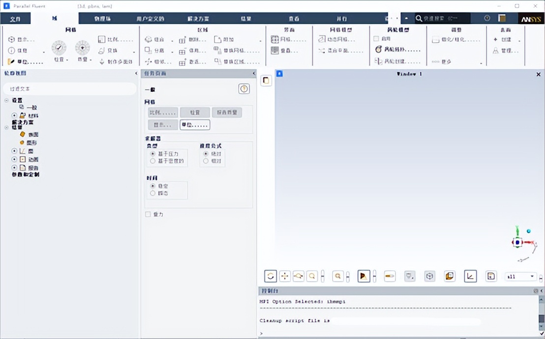
Task: Click the filter text field above the outline tree
Action: [x=69, y=88]
